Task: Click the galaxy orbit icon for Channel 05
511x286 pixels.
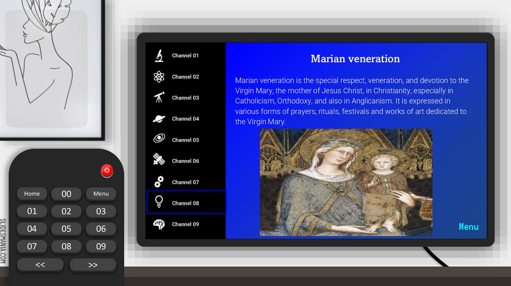Action: pos(159,139)
